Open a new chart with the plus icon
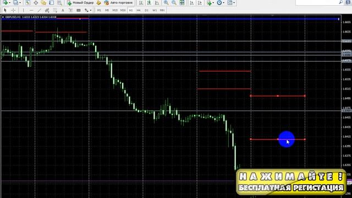This screenshot has width=352, height=198. [5, 2]
